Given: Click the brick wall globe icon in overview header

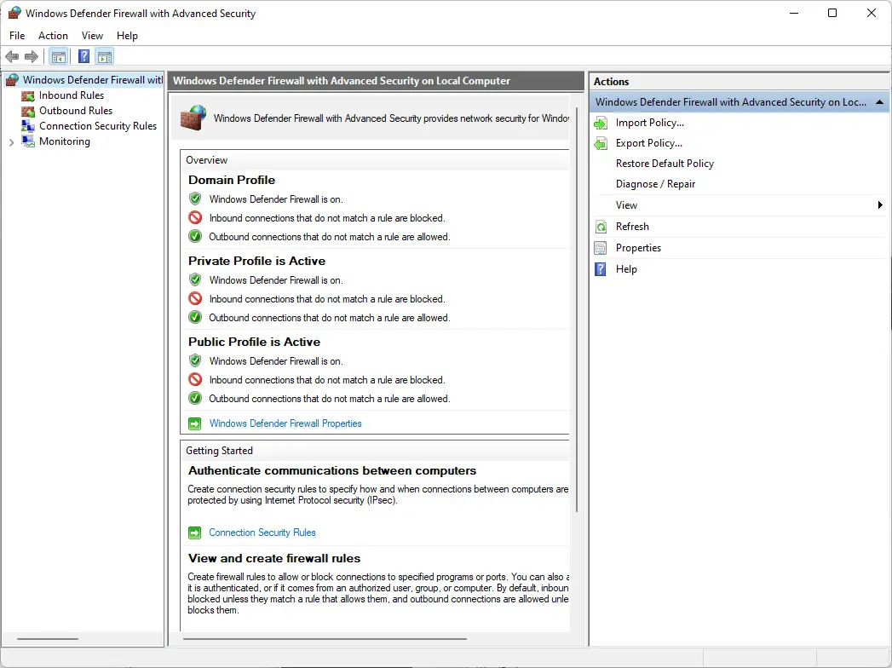Looking at the screenshot, I should [x=193, y=118].
